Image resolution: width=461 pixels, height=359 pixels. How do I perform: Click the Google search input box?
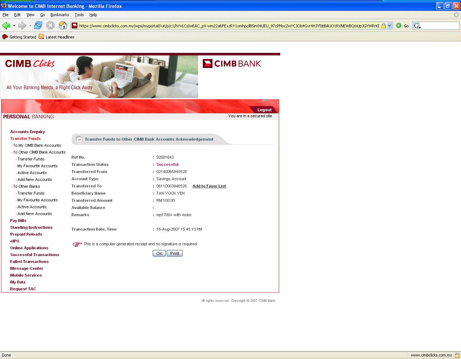tap(440, 26)
